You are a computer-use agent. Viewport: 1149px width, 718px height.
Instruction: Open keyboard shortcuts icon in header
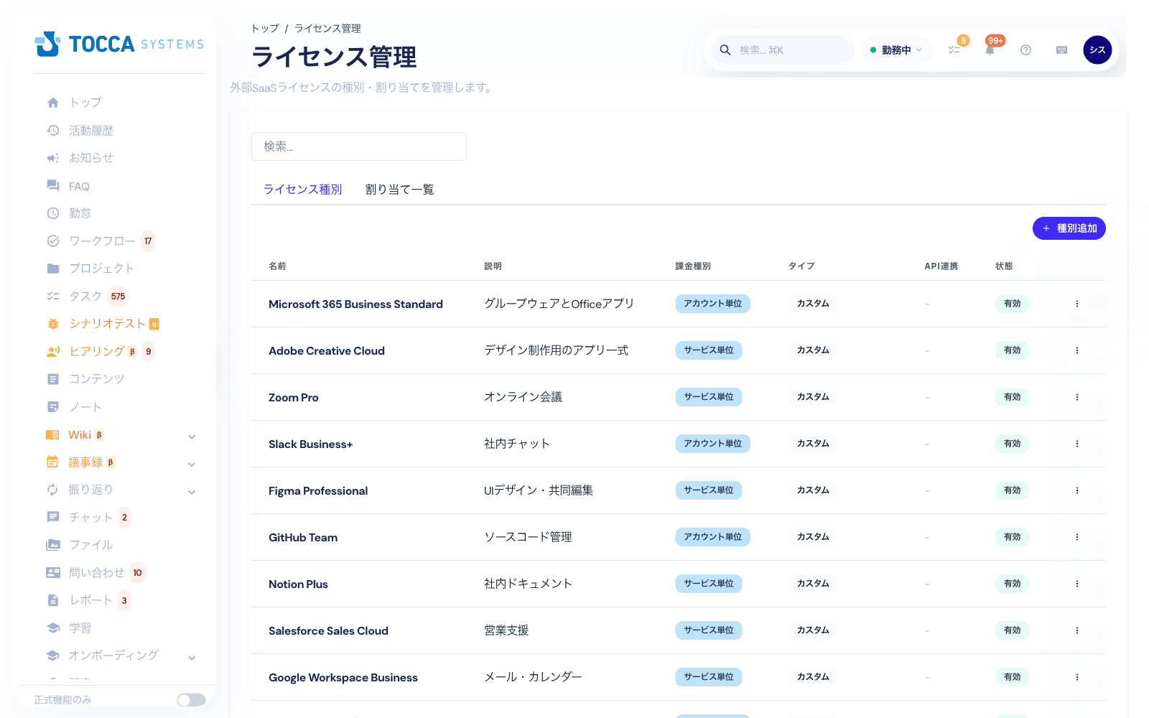(1061, 50)
